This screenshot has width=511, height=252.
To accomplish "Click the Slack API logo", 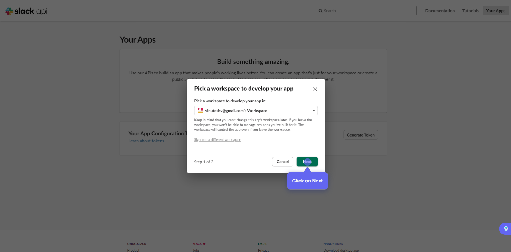I will point(26,11).
